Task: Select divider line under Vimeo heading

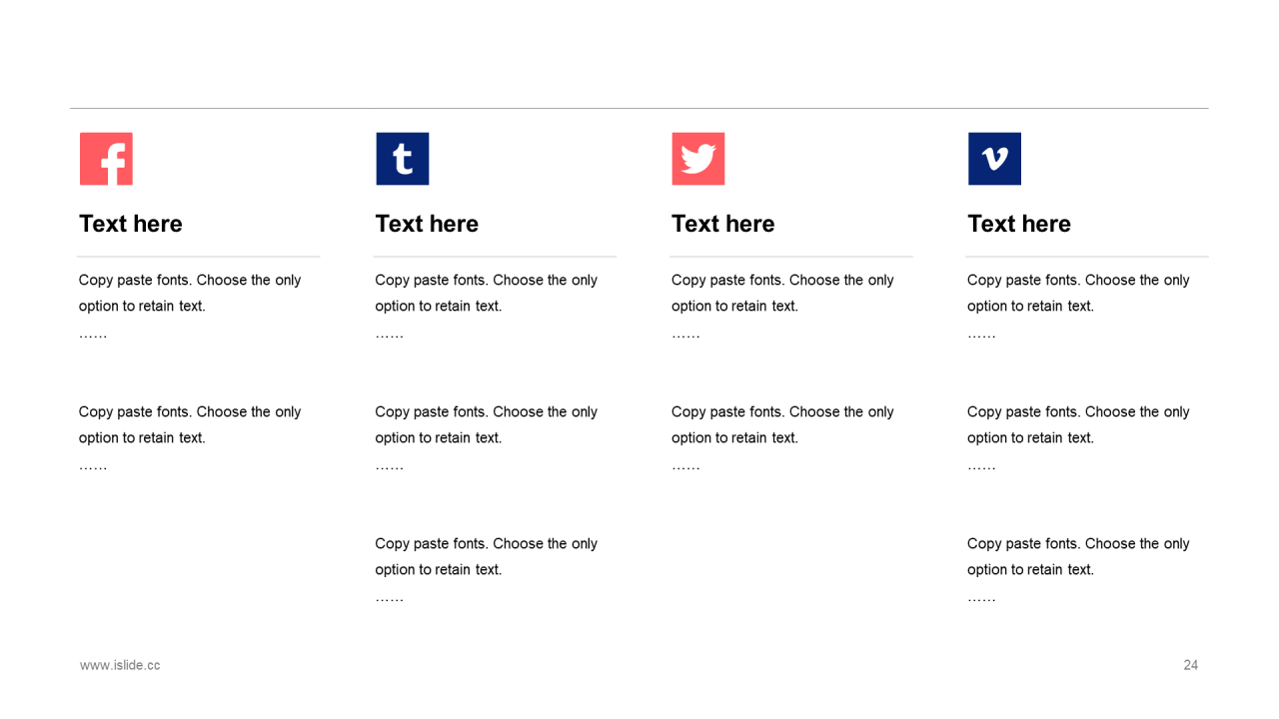Action: pyautogui.click(x=1087, y=257)
